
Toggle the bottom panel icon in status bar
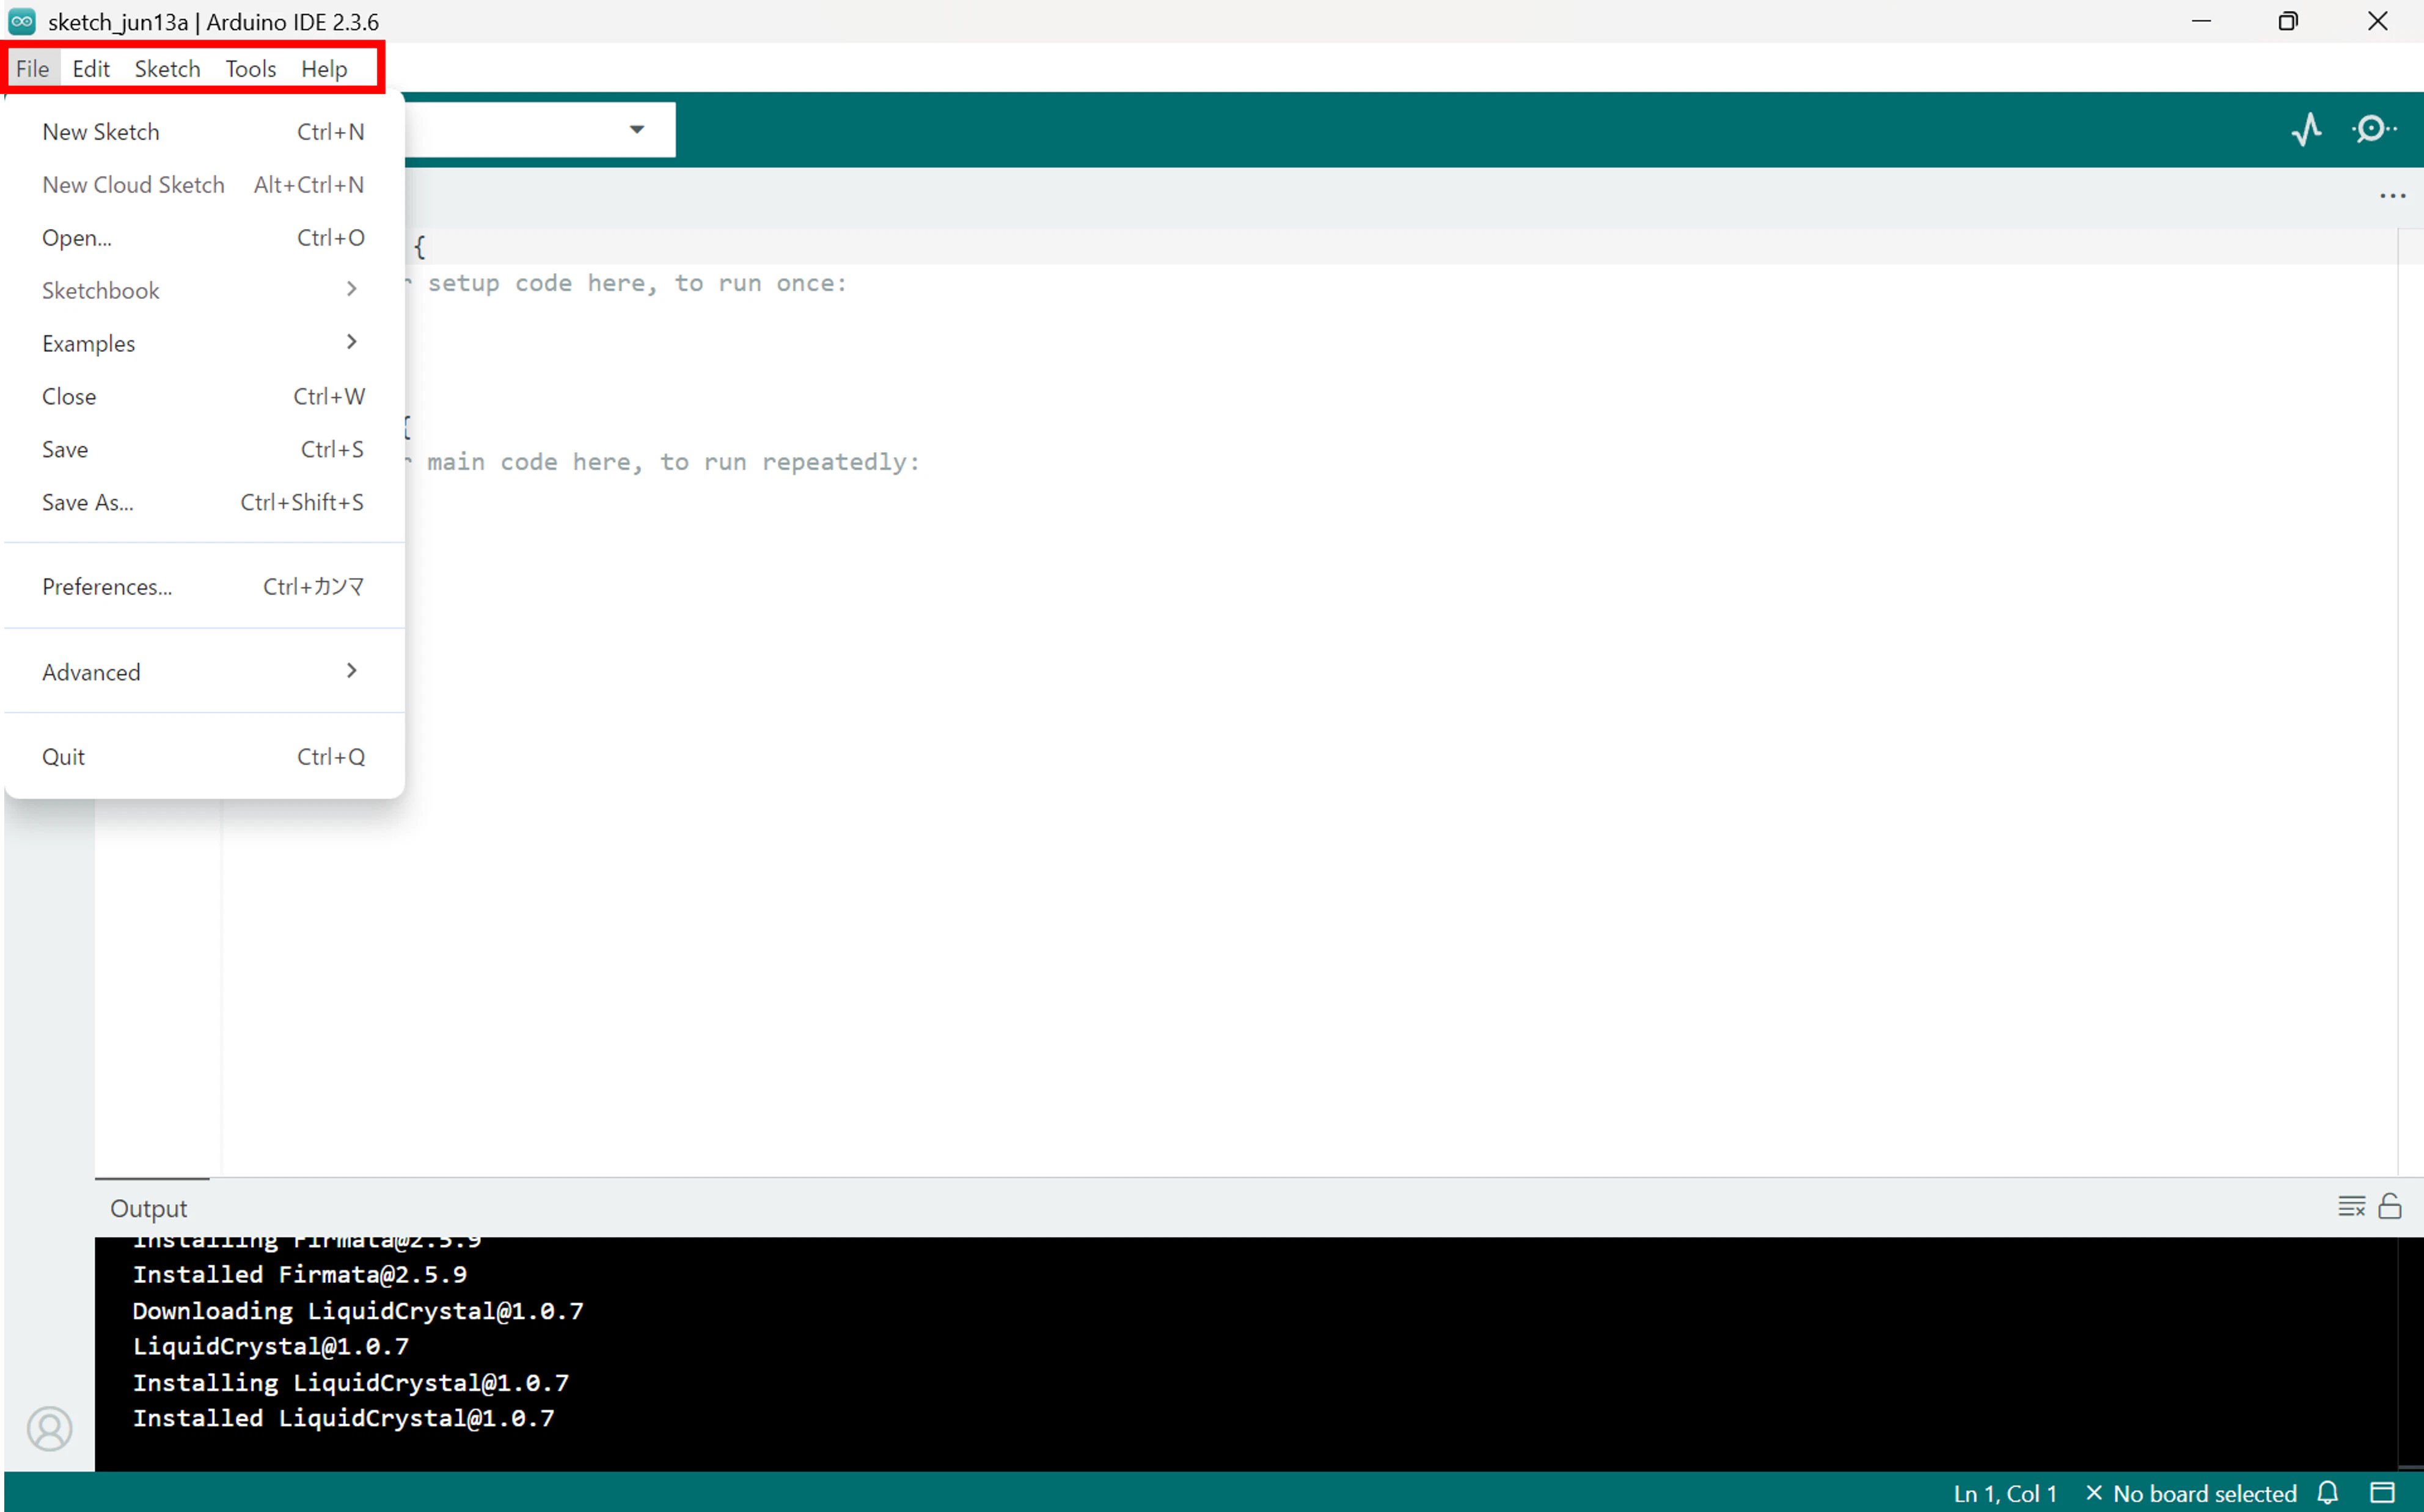2383,1493
